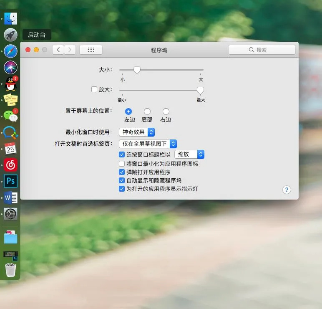This screenshot has width=322, height=309.
Task: Open Stickies notes app in dock
Action: tap(11, 100)
